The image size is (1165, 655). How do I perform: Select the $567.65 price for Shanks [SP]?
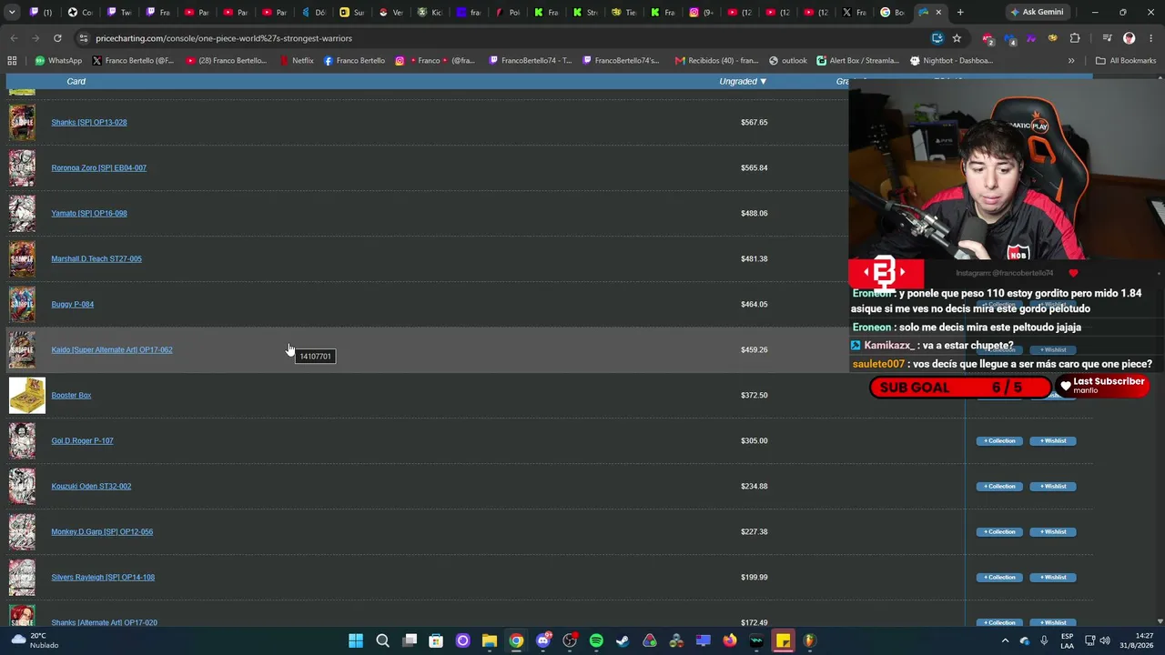point(754,122)
